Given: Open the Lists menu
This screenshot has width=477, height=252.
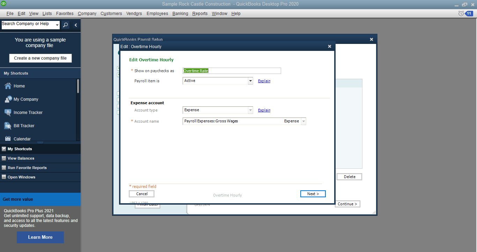Looking at the screenshot, I should (x=47, y=14).
